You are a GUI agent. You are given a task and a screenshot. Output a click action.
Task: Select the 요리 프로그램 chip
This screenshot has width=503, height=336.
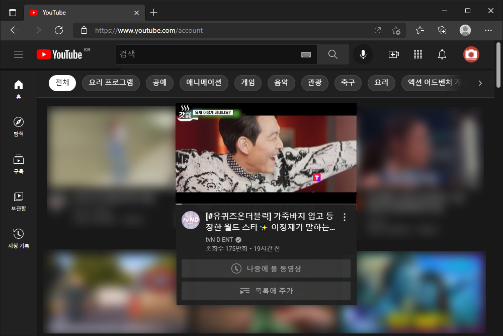(x=111, y=83)
